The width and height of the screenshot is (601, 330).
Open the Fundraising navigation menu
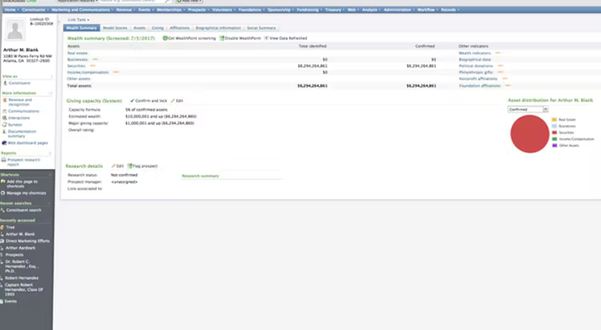click(x=309, y=10)
